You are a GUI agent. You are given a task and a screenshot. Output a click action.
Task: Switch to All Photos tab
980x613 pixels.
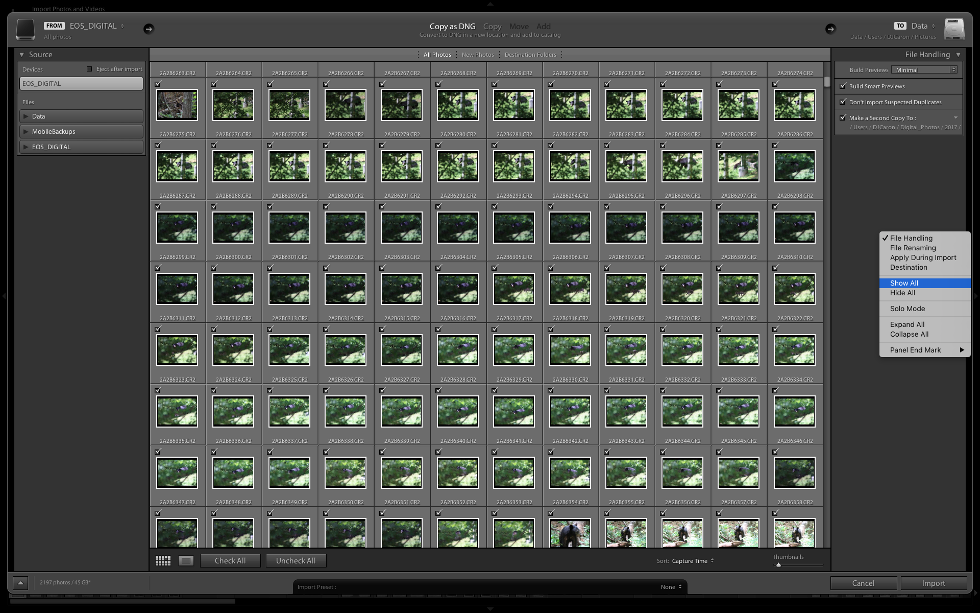437,55
